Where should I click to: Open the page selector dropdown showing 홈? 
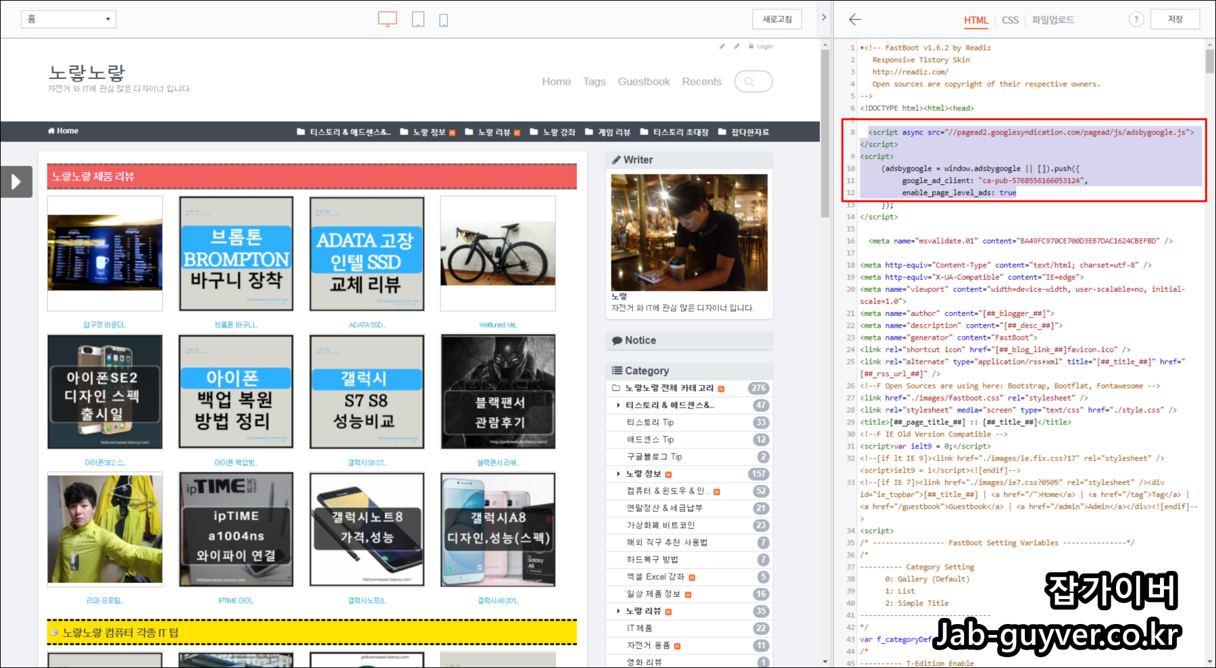[69, 19]
